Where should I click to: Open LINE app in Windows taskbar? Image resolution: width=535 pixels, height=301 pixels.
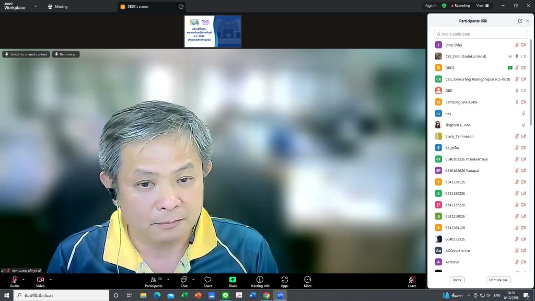225,295
